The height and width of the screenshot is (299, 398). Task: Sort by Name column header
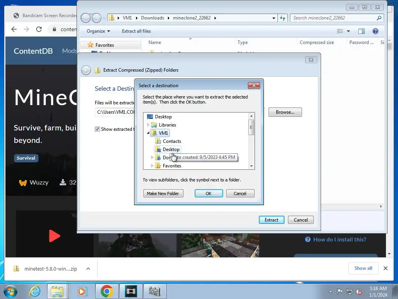click(155, 42)
